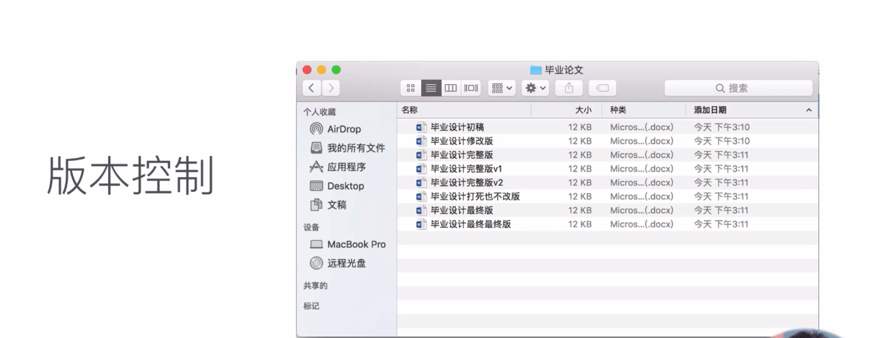This screenshot has width=880, height=338.
Task: Click the 远程光盘 disc icon
Action: pos(316,263)
